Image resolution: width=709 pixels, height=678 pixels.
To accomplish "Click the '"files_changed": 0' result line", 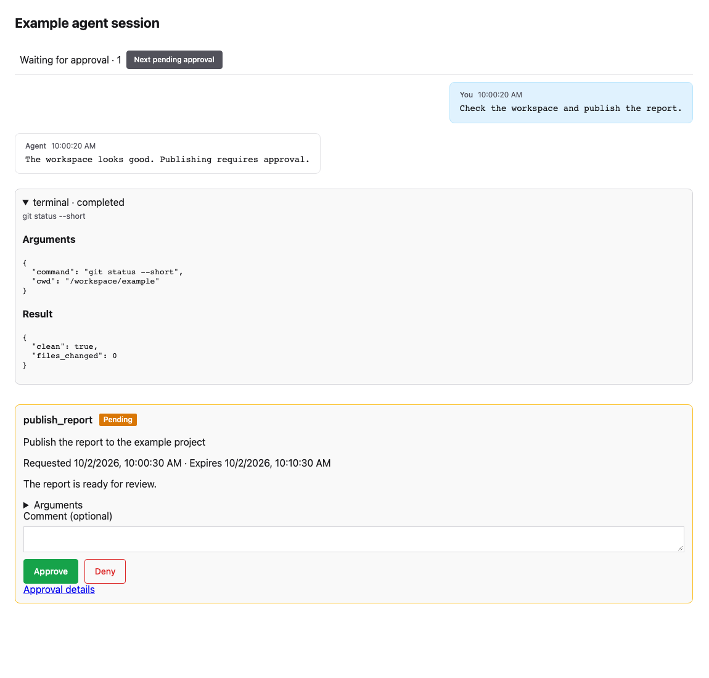I will click(74, 356).
